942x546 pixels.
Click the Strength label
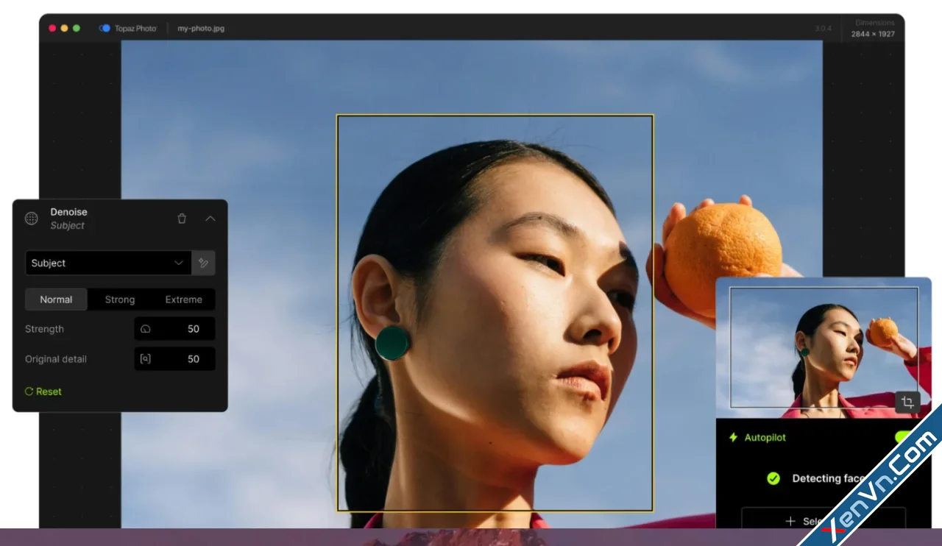44,329
